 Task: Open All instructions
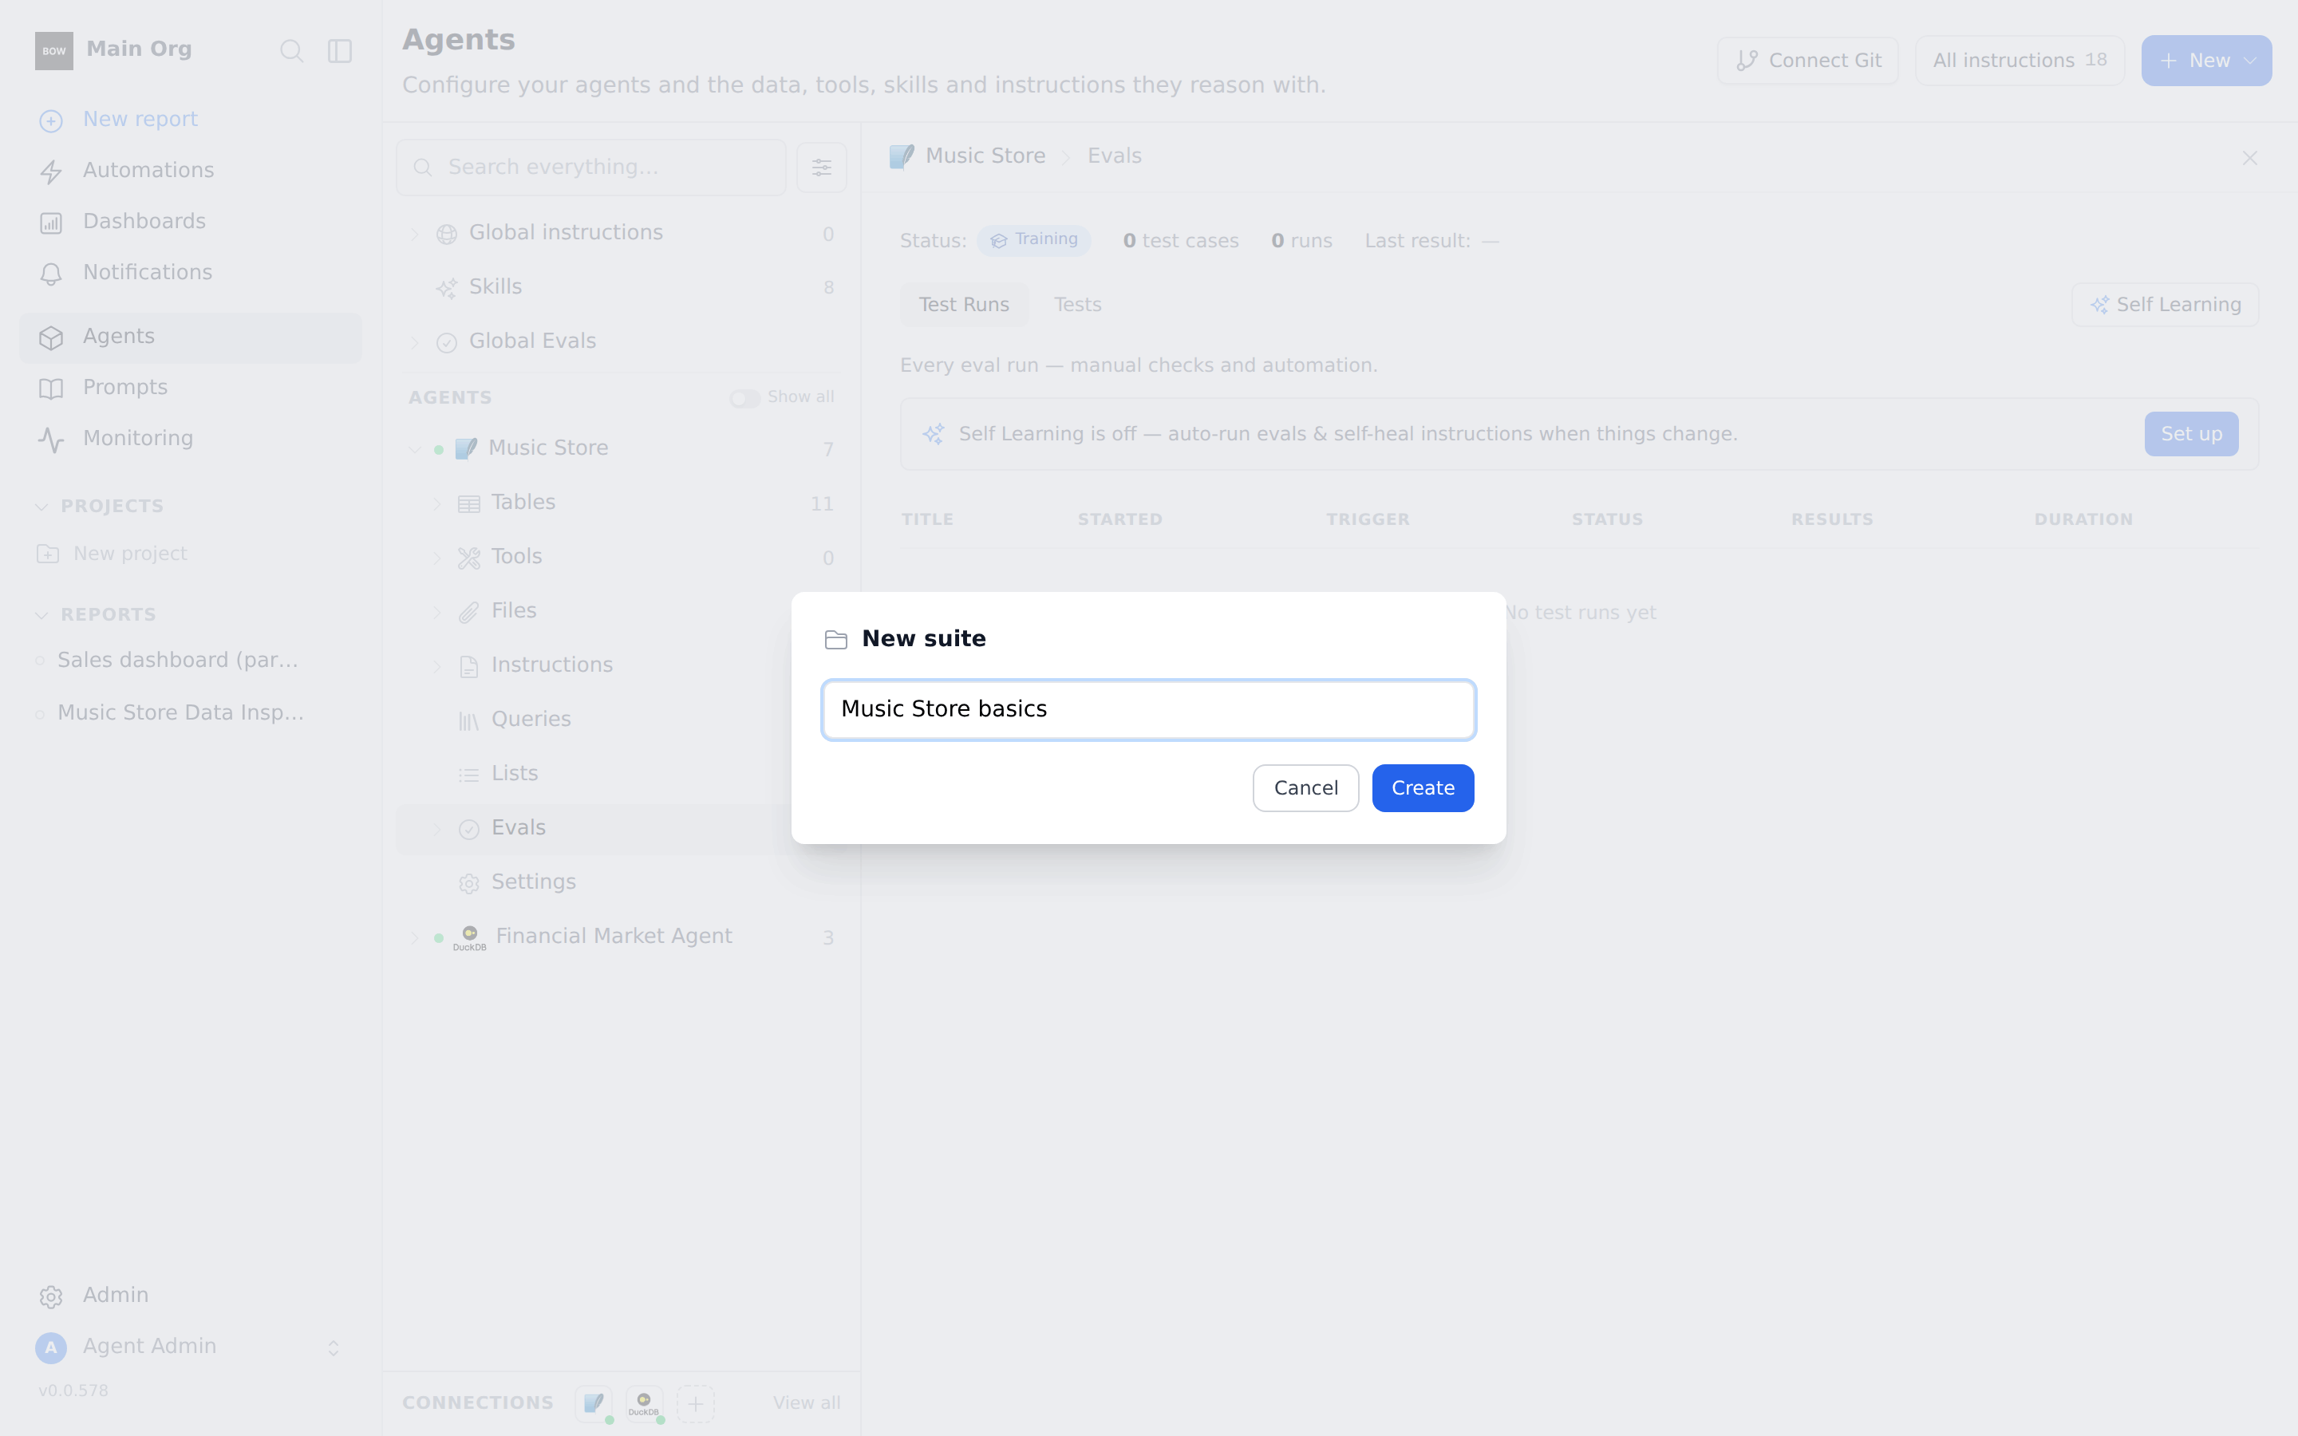(x=2019, y=61)
